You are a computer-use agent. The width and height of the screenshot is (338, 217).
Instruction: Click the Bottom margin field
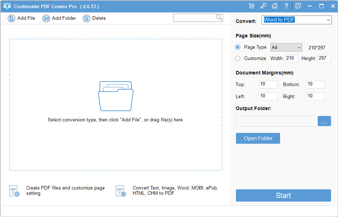coord(315,84)
